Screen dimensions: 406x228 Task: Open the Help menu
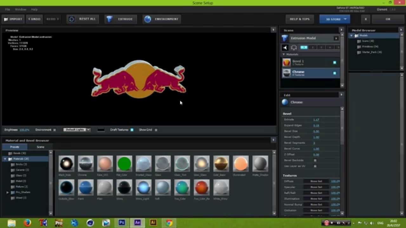click(x=34, y=9)
